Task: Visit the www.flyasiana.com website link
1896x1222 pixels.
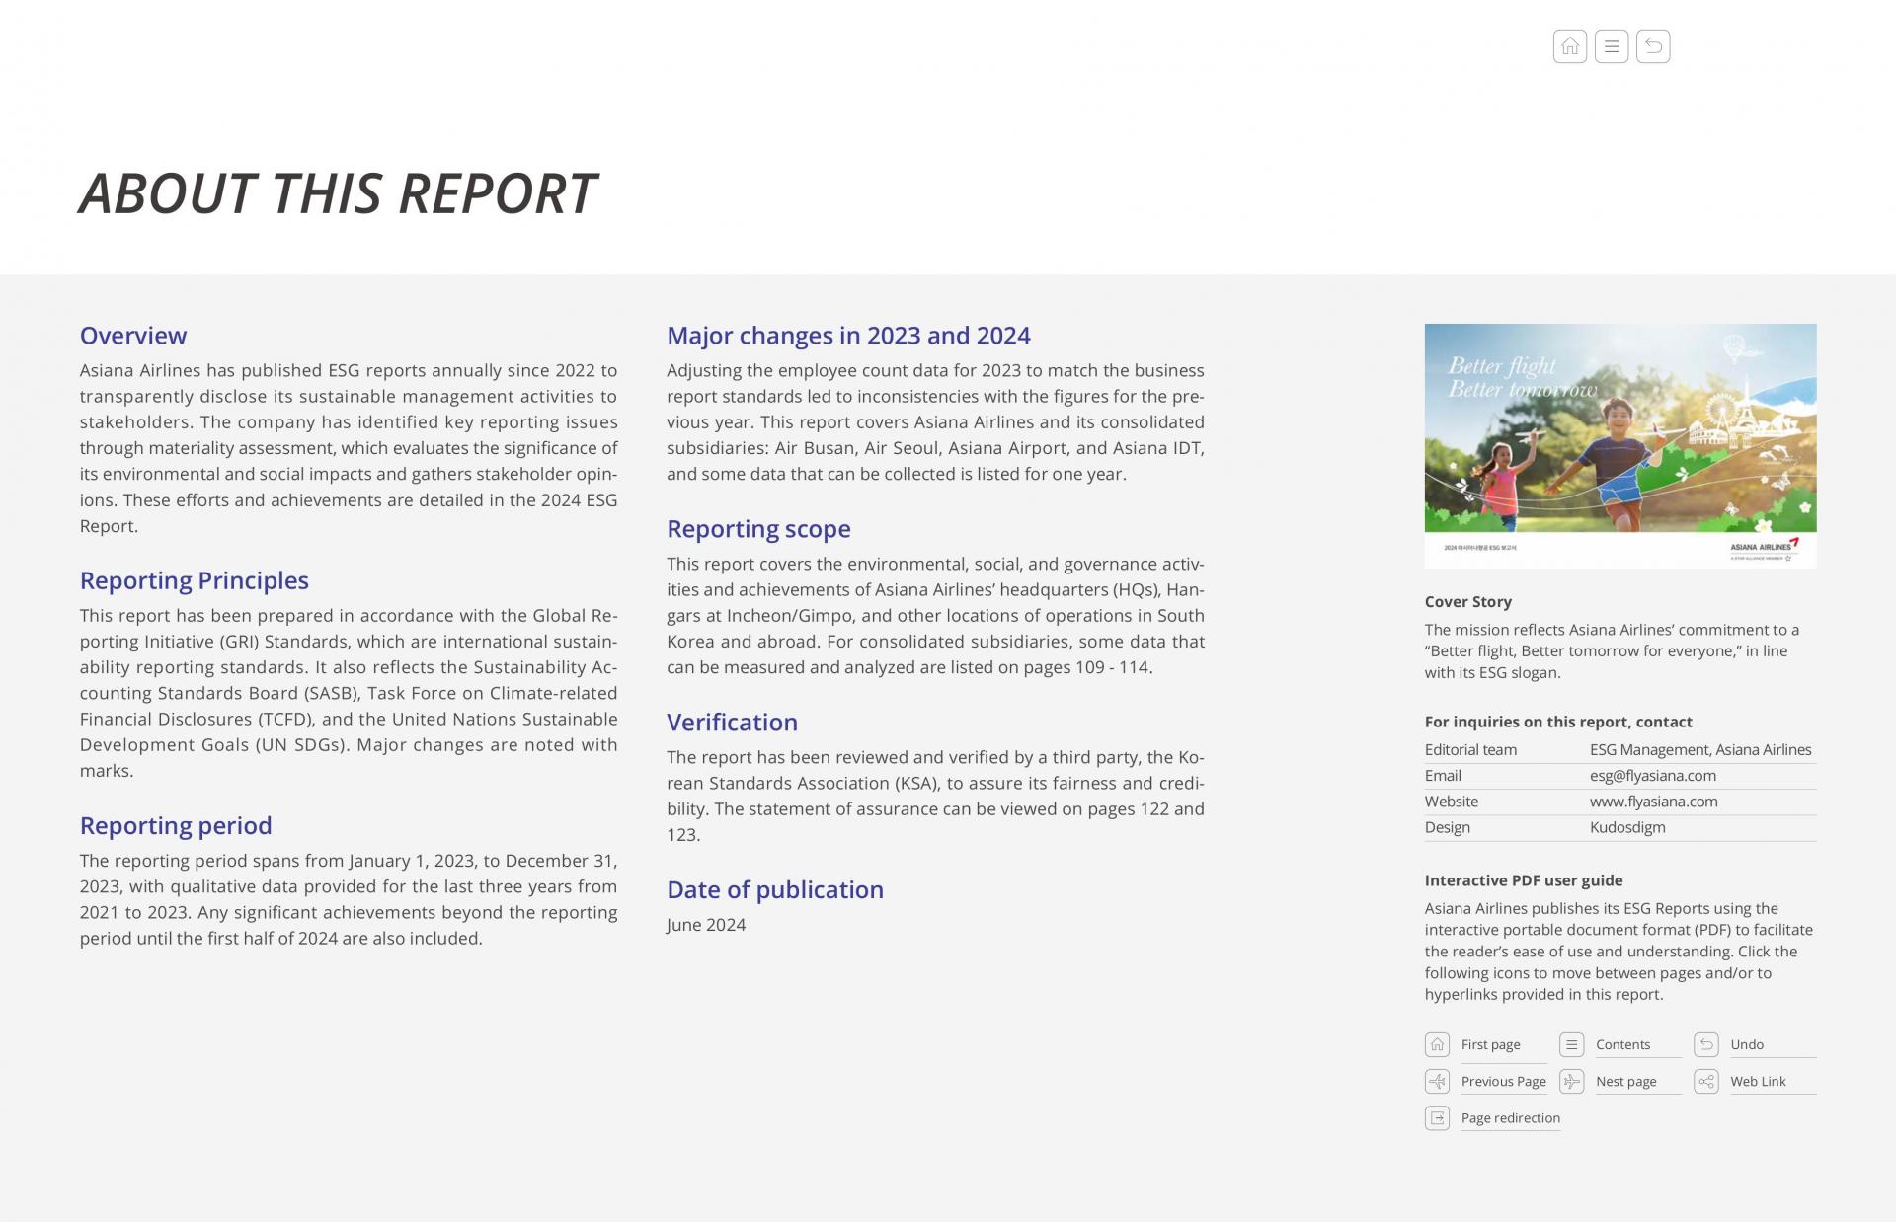Action: (x=1653, y=802)
